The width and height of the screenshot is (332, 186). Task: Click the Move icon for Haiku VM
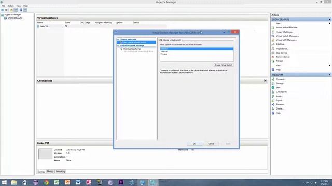click(273, 96)
